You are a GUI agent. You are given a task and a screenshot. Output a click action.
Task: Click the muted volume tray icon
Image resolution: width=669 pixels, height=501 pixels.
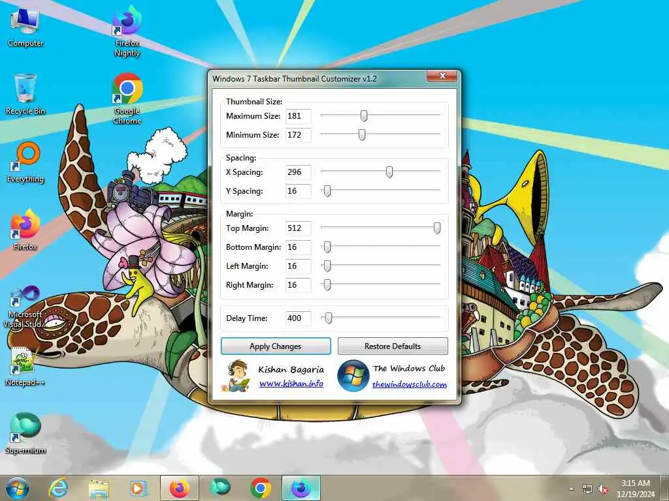tap(603, 489)
